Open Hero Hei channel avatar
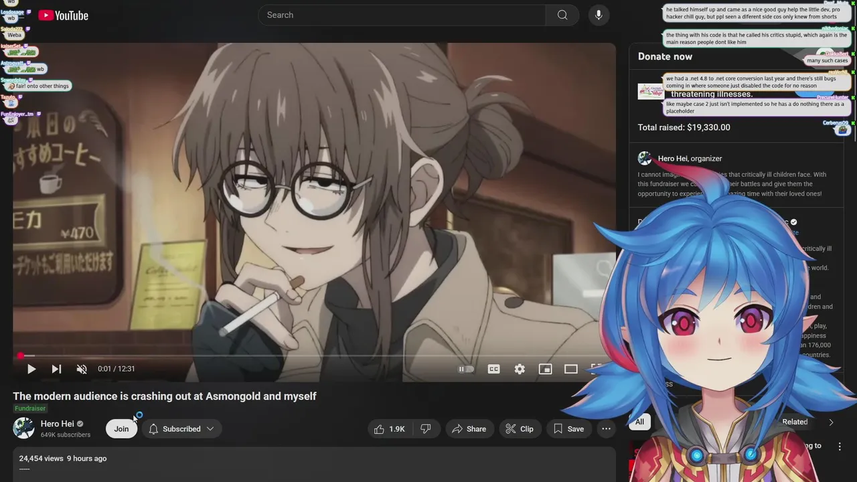Screen dimensions: 857x482 24,428
